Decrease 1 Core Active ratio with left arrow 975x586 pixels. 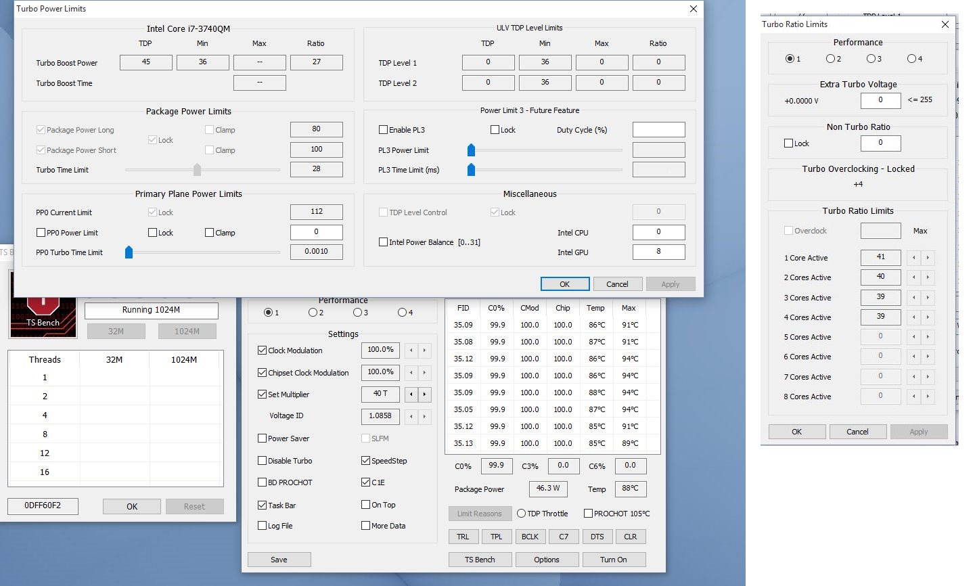[x=914, y=258]
